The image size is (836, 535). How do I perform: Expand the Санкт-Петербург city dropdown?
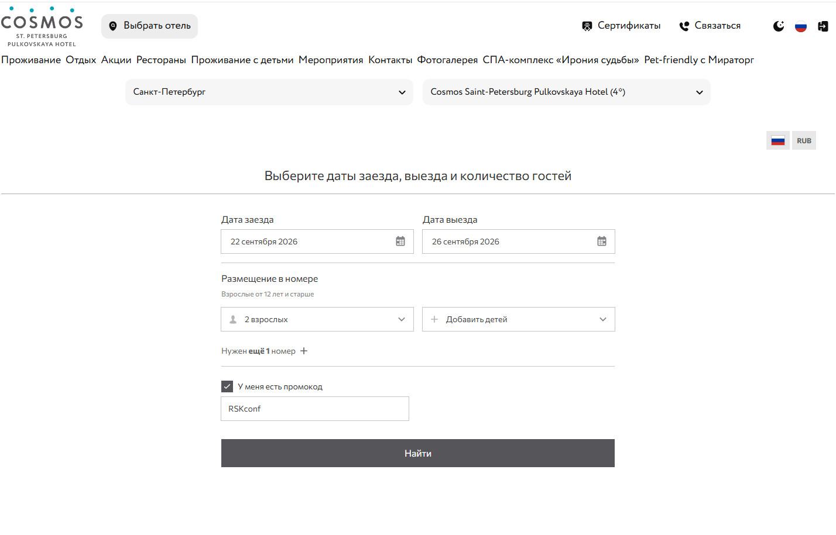[269, 92]
